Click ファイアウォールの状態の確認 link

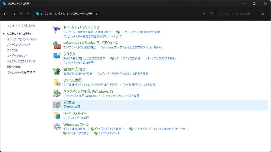tap(80, 47)
